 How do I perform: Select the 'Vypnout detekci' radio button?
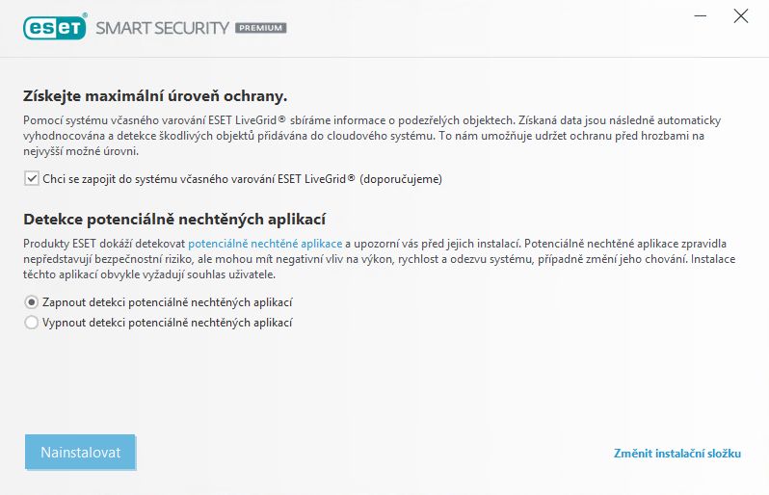click(x=32, y=323)
